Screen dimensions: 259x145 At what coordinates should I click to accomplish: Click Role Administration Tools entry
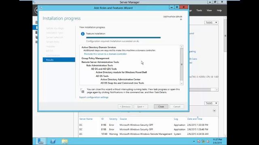tap(100, 65)
